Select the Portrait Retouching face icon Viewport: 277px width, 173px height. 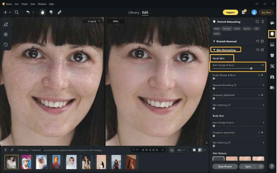coord(272,34)
